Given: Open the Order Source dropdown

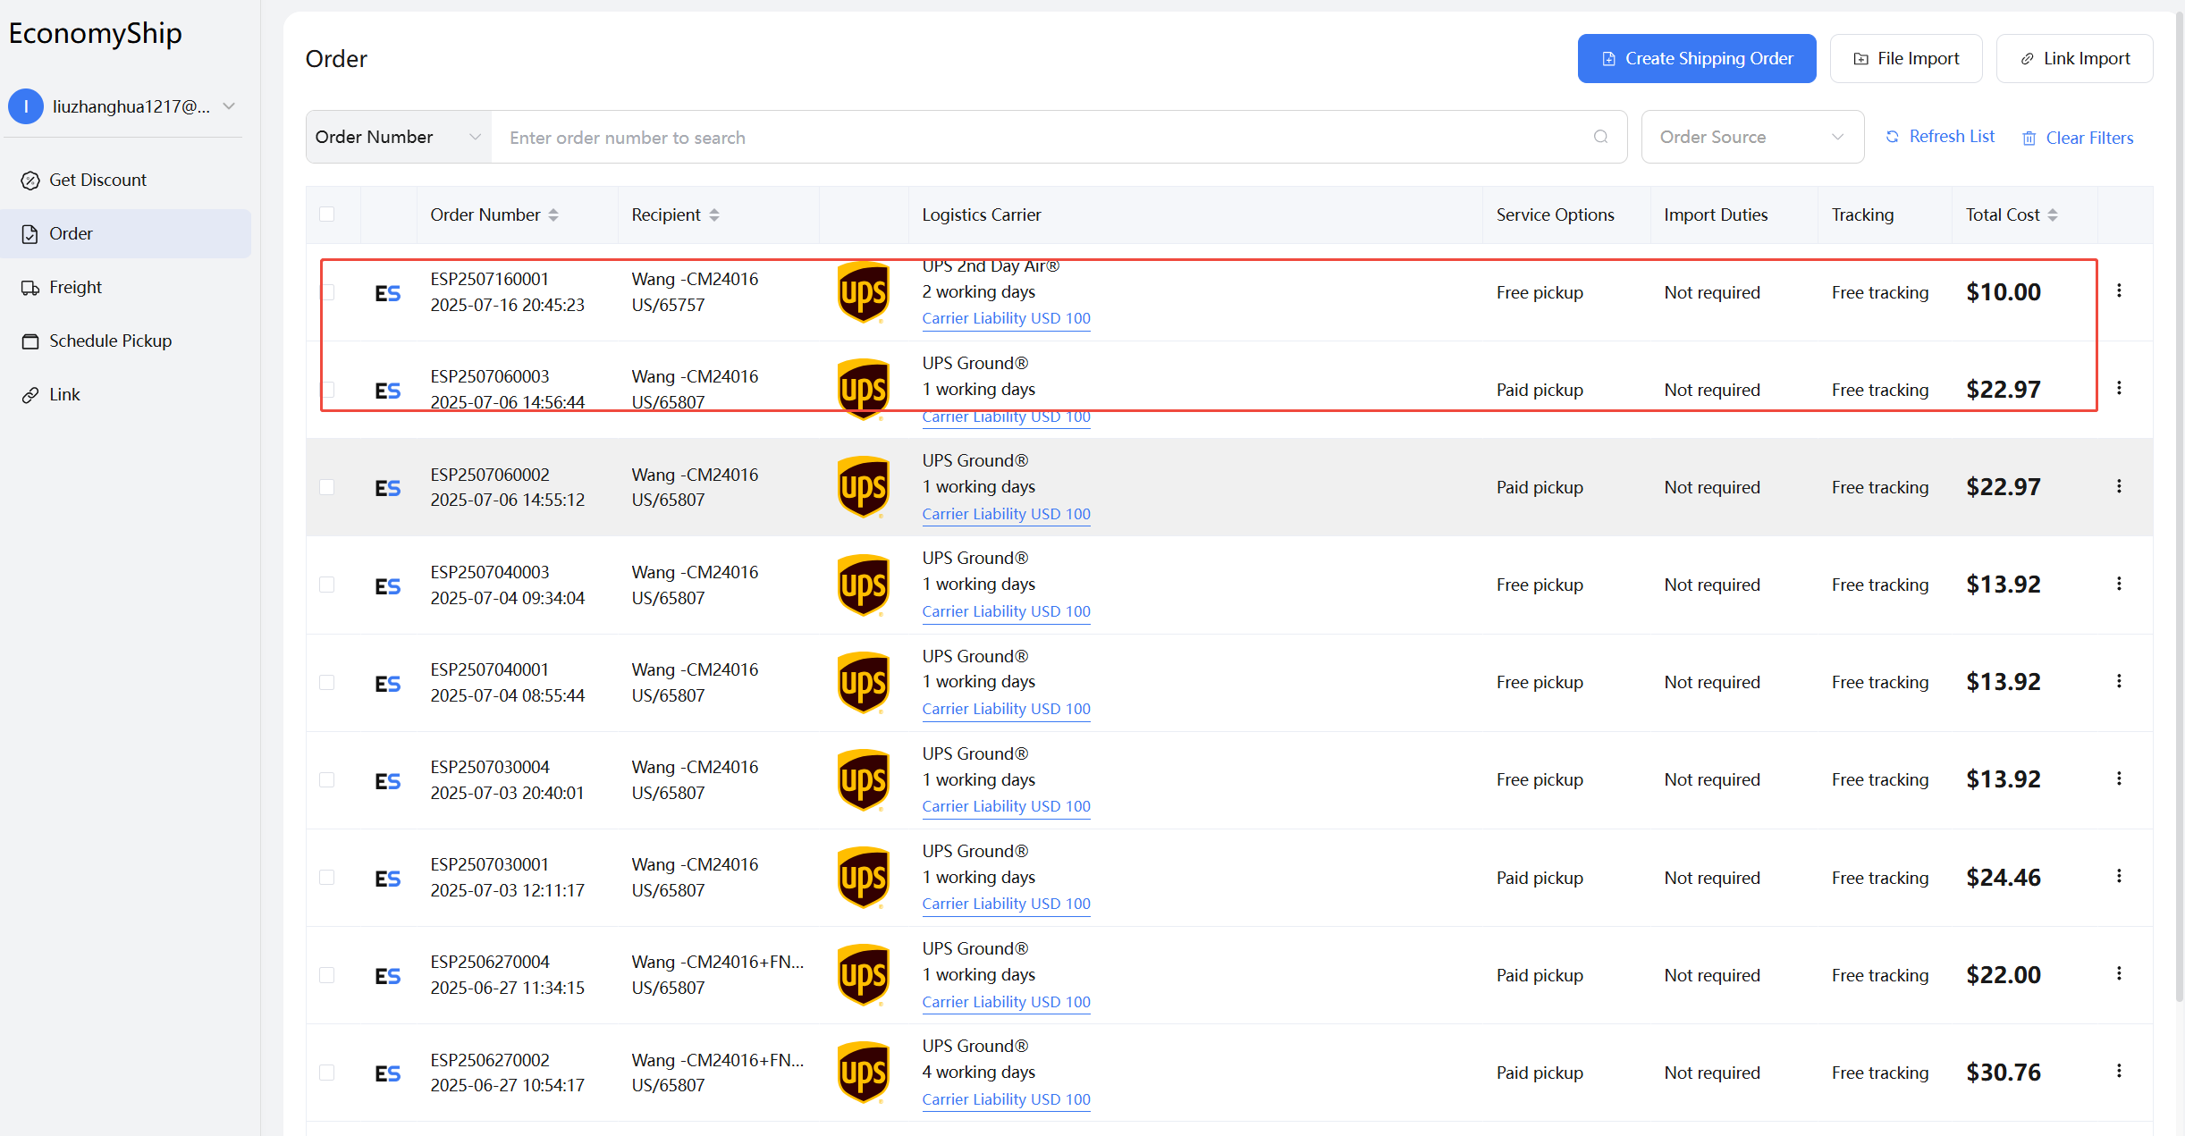Looking at the screenshot, I should 1751,137.
